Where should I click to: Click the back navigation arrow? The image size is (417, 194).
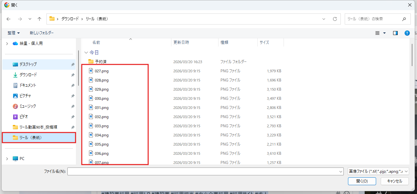(x=8, y=19)
